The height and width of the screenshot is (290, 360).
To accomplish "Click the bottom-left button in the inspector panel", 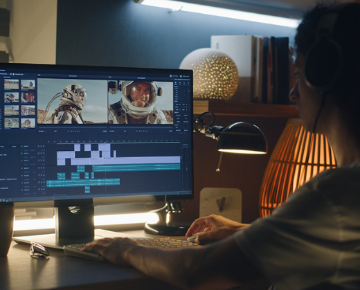I will coord(178,130).
